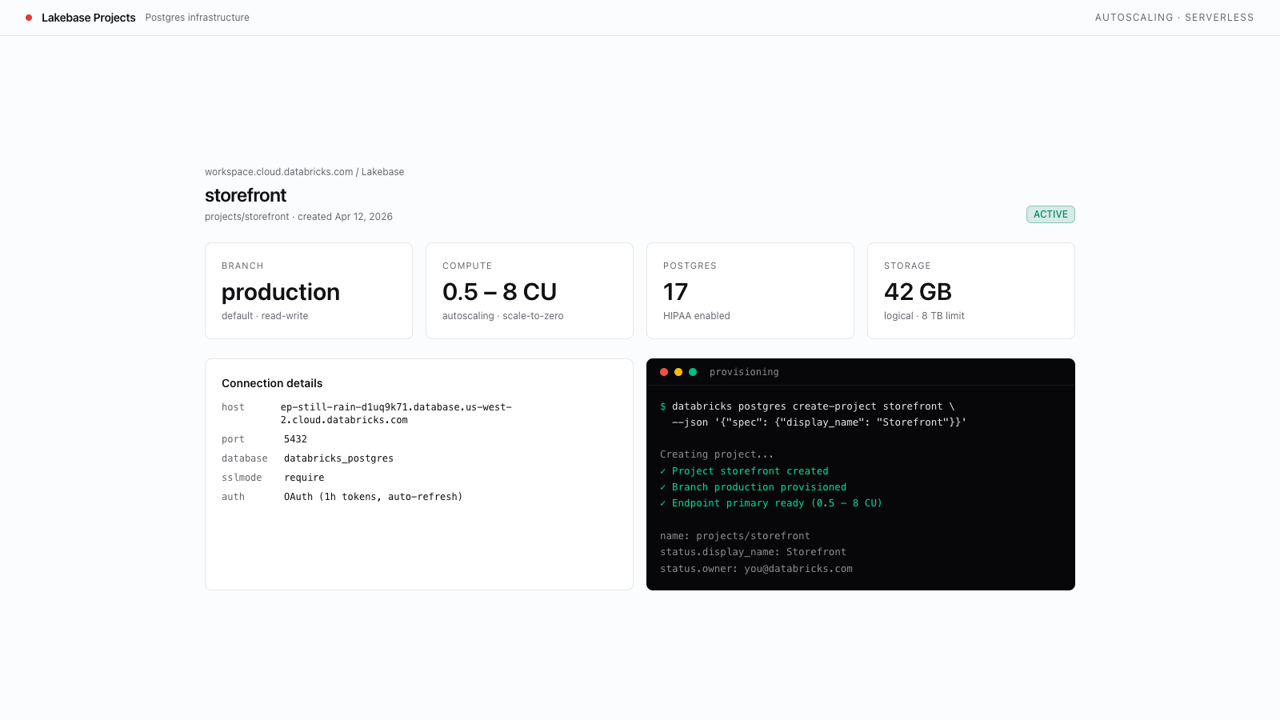The image size is (1280, 720).
Task: Click the red dot logo beside Lakebase Projects
Action: [29, 18]
